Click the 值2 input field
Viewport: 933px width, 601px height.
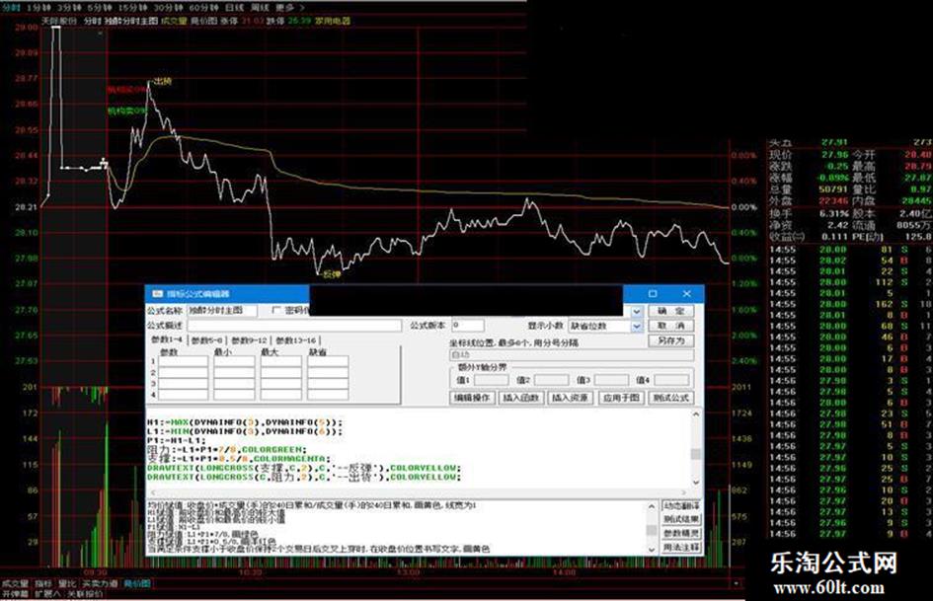[552, 380]
